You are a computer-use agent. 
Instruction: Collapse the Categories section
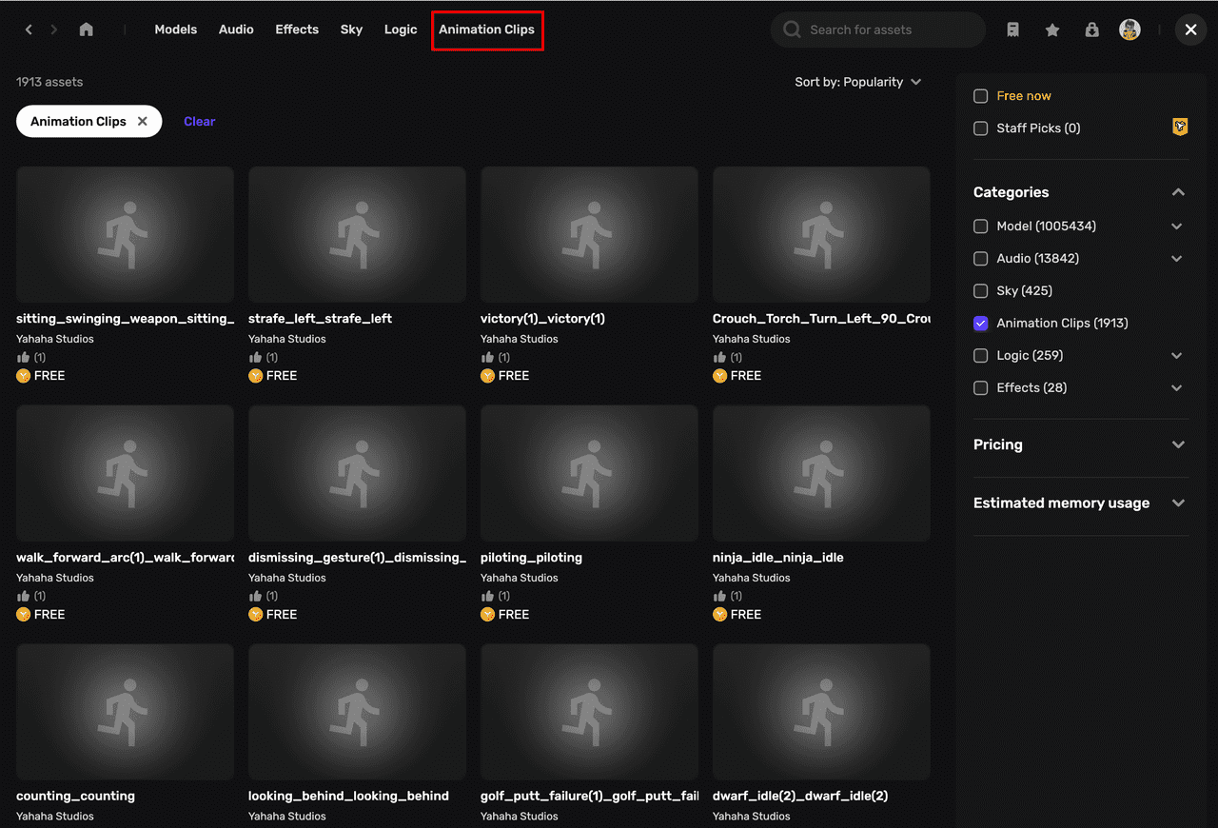coord(1178,191)
